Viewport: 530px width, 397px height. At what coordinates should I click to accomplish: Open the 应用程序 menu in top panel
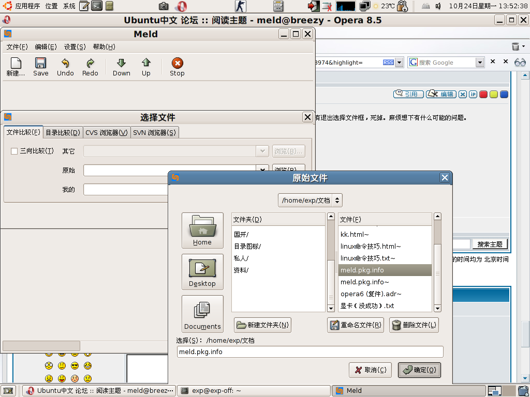[x=27, y=6]
